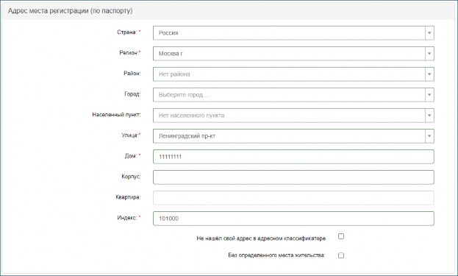Click the Индекс field containing 101000

point(293,219)
